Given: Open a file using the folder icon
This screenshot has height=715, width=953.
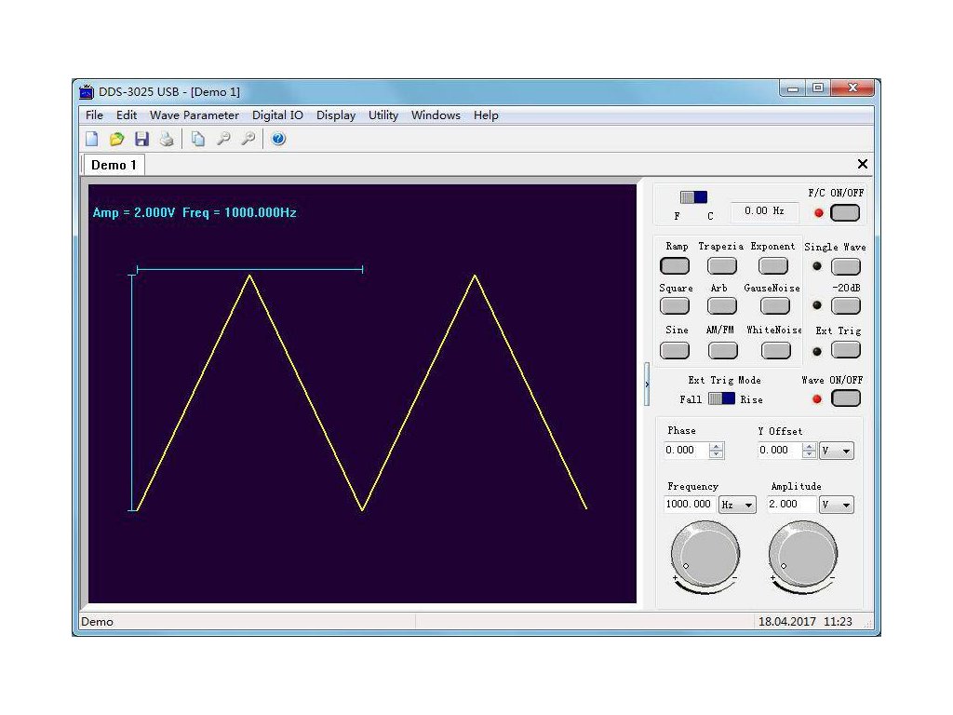Looking at the screenshot, I should [x=116, y=140].
